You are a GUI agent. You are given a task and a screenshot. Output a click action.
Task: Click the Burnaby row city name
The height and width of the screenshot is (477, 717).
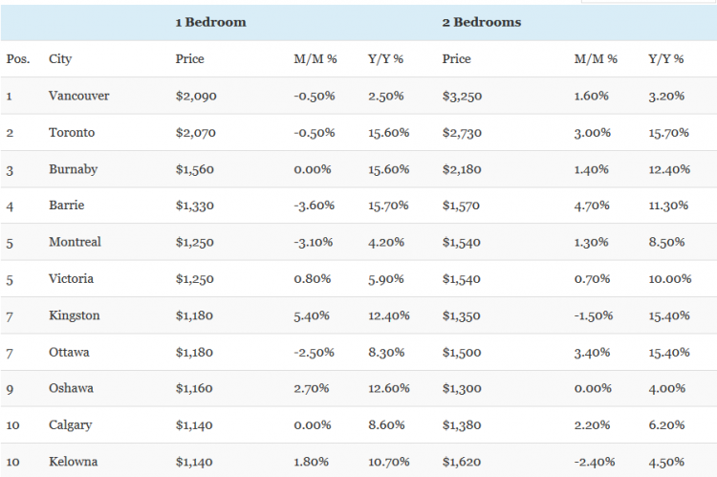(x=73, y=169)
